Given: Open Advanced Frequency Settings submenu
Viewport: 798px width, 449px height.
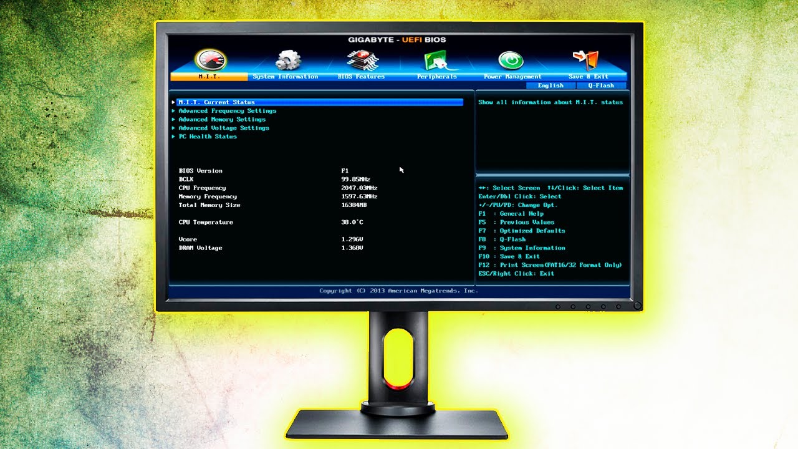Looking at the screenshot, I should tap(227, 111).
